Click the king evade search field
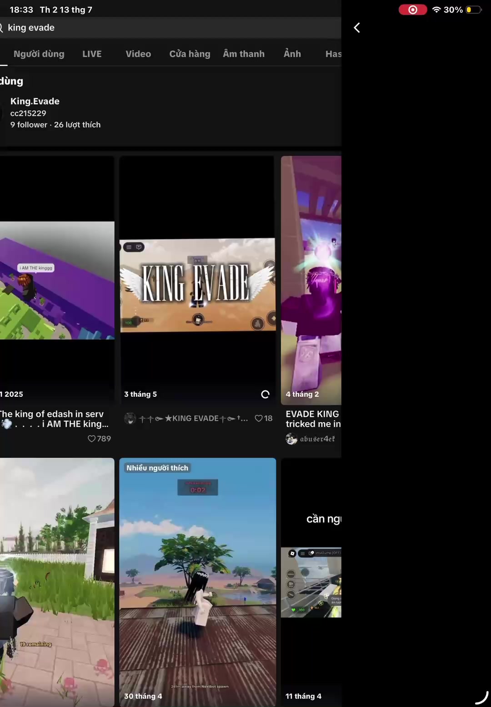491x707 pixels. 170,28
